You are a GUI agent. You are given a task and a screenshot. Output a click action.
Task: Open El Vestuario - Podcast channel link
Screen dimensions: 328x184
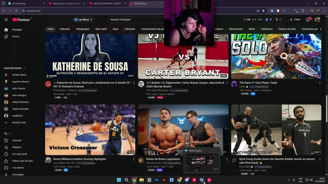pos(65,90)
